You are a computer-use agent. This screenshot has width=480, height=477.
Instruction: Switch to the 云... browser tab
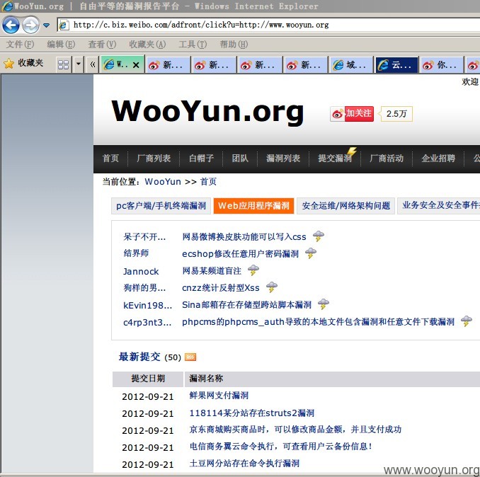point(396,65)
